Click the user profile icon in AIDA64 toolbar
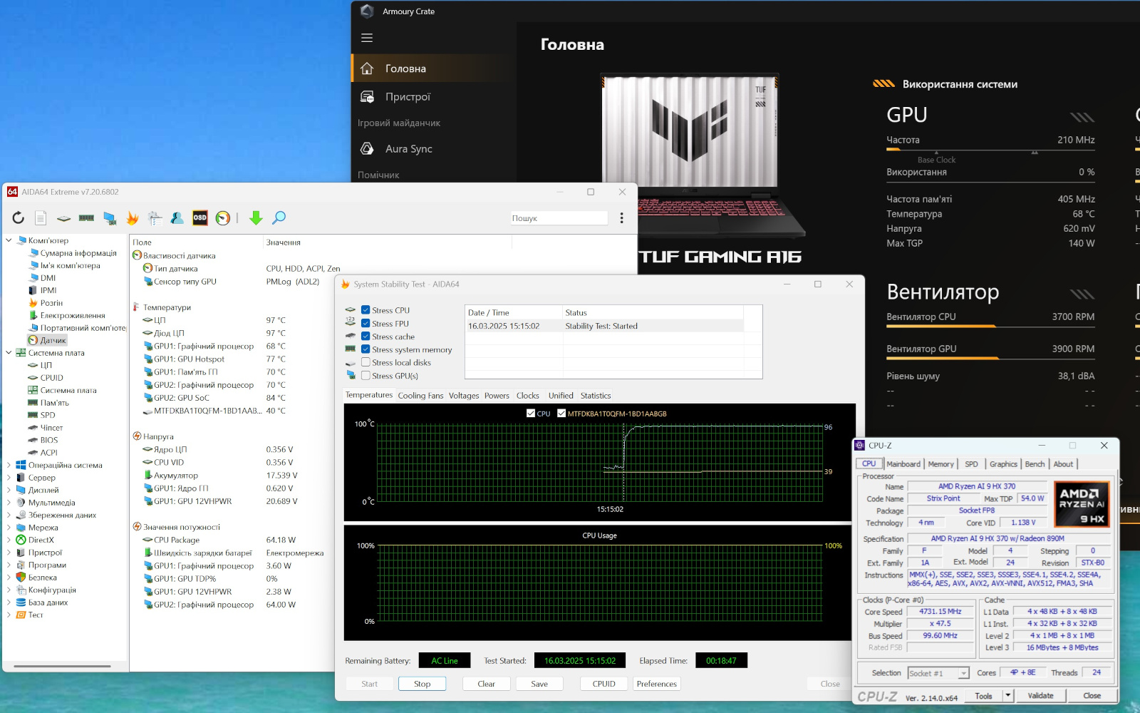The image size is (1140, 713). coord(177,218)
